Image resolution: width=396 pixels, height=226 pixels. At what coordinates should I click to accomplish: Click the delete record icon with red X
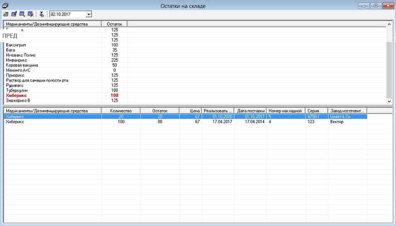point(30,14)
